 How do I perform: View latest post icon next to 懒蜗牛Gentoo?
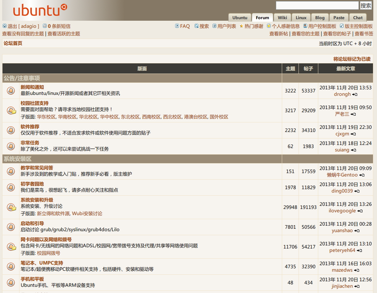click(362, 175)
